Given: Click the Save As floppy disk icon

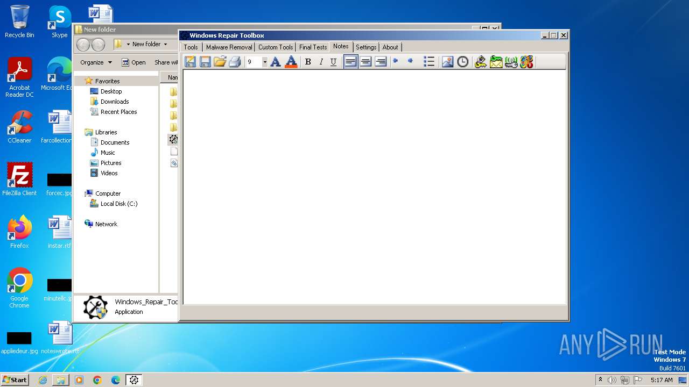Looking at the screenshot, I should coord(205,62).
